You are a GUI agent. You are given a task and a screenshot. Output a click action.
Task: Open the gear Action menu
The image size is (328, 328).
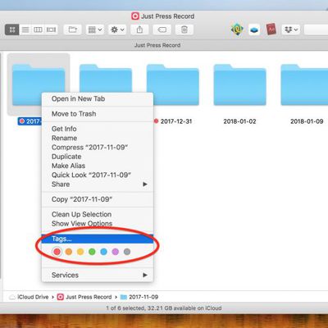click(117, 30)
